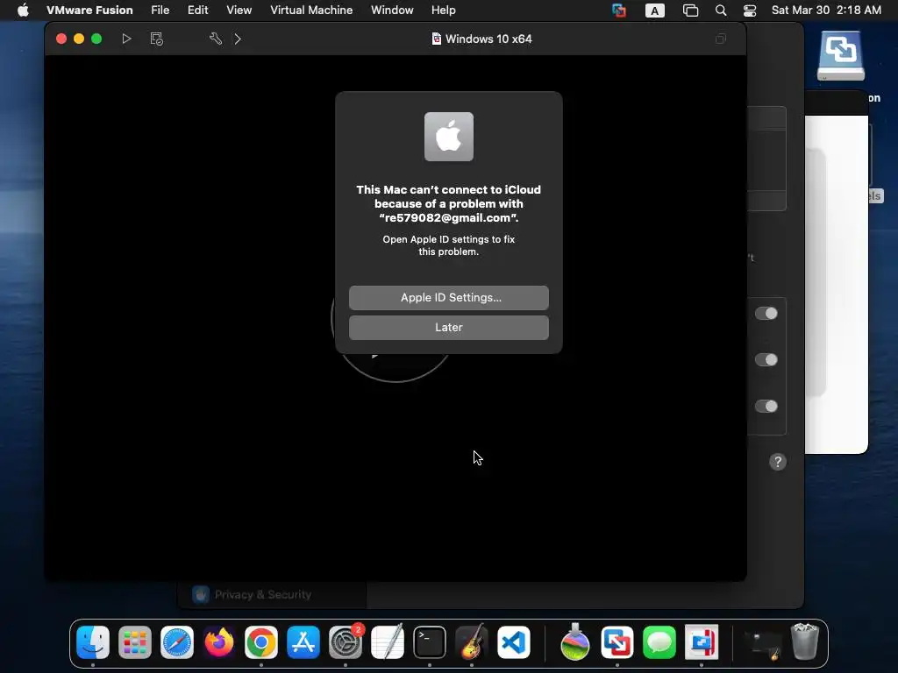Open the Trash from the Dock

(x=805, y=642)
